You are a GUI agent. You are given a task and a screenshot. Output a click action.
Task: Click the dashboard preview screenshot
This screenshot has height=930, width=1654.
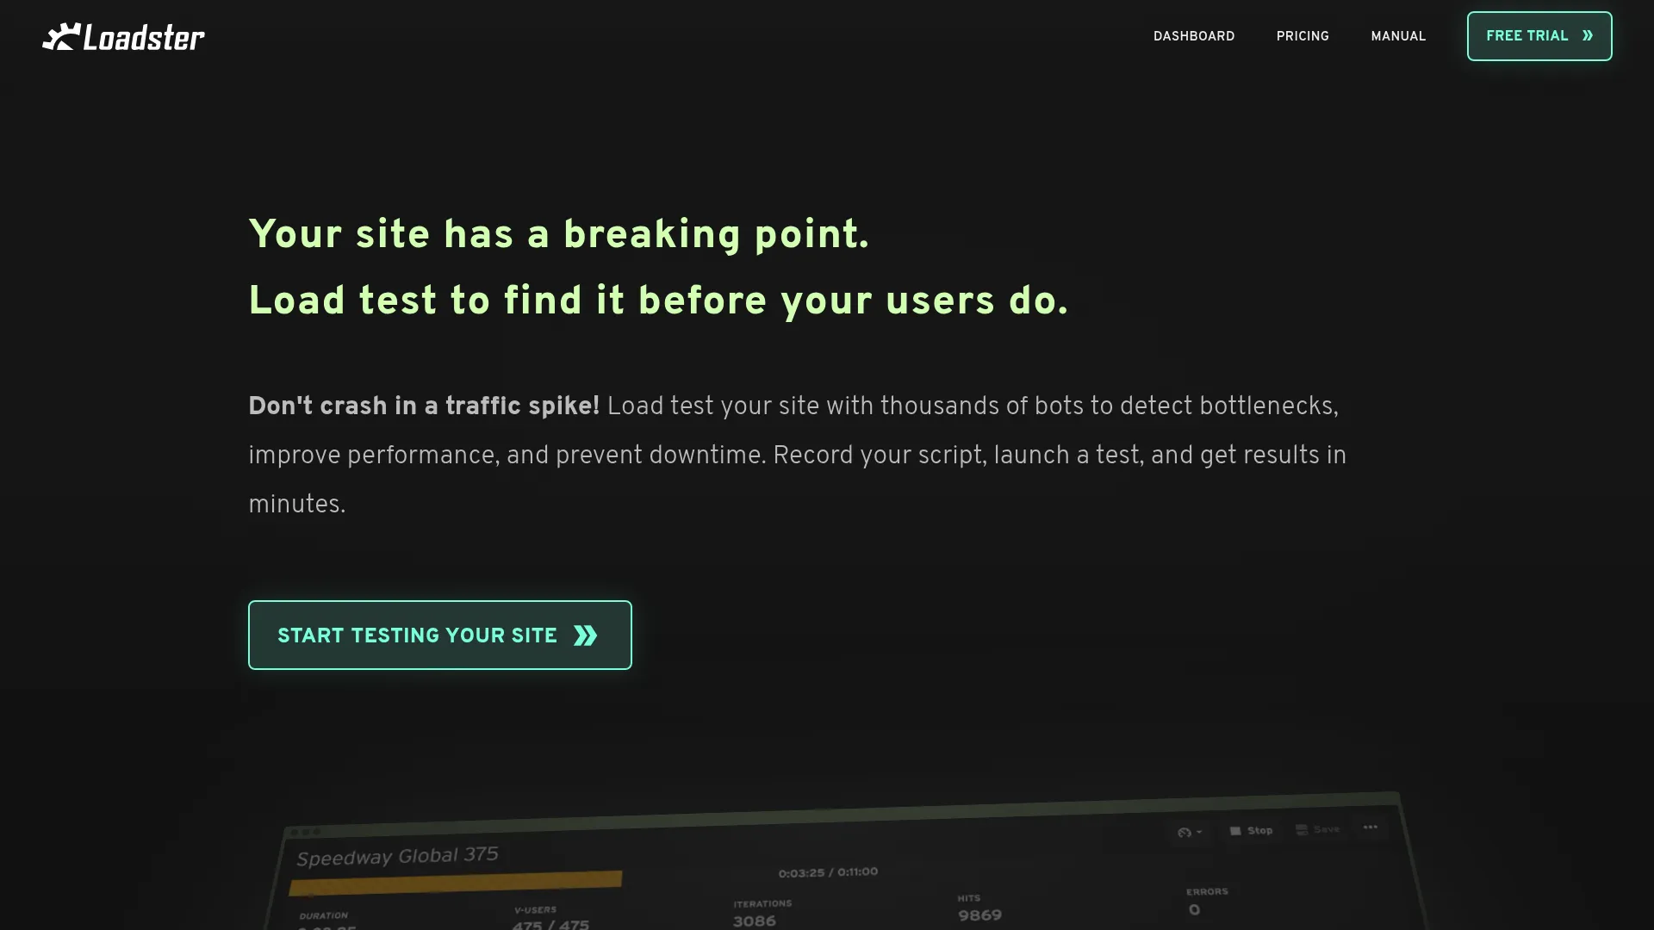[x=844, y=861]
